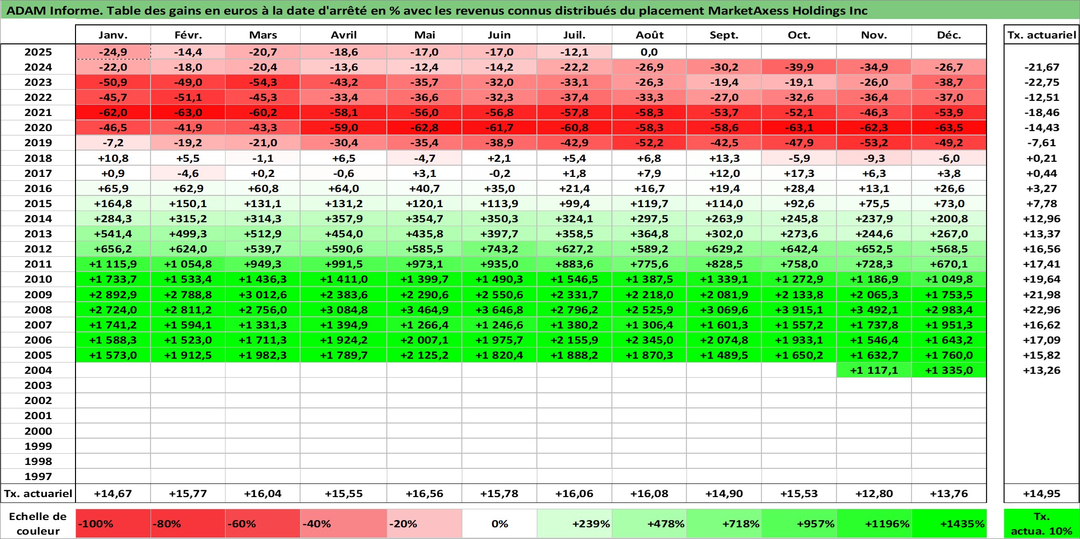This screenshot has width=1080, height=539.
Task: Click the Août column header
Action: tap(649, 35)
